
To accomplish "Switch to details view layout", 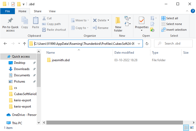I will (186, 128).
